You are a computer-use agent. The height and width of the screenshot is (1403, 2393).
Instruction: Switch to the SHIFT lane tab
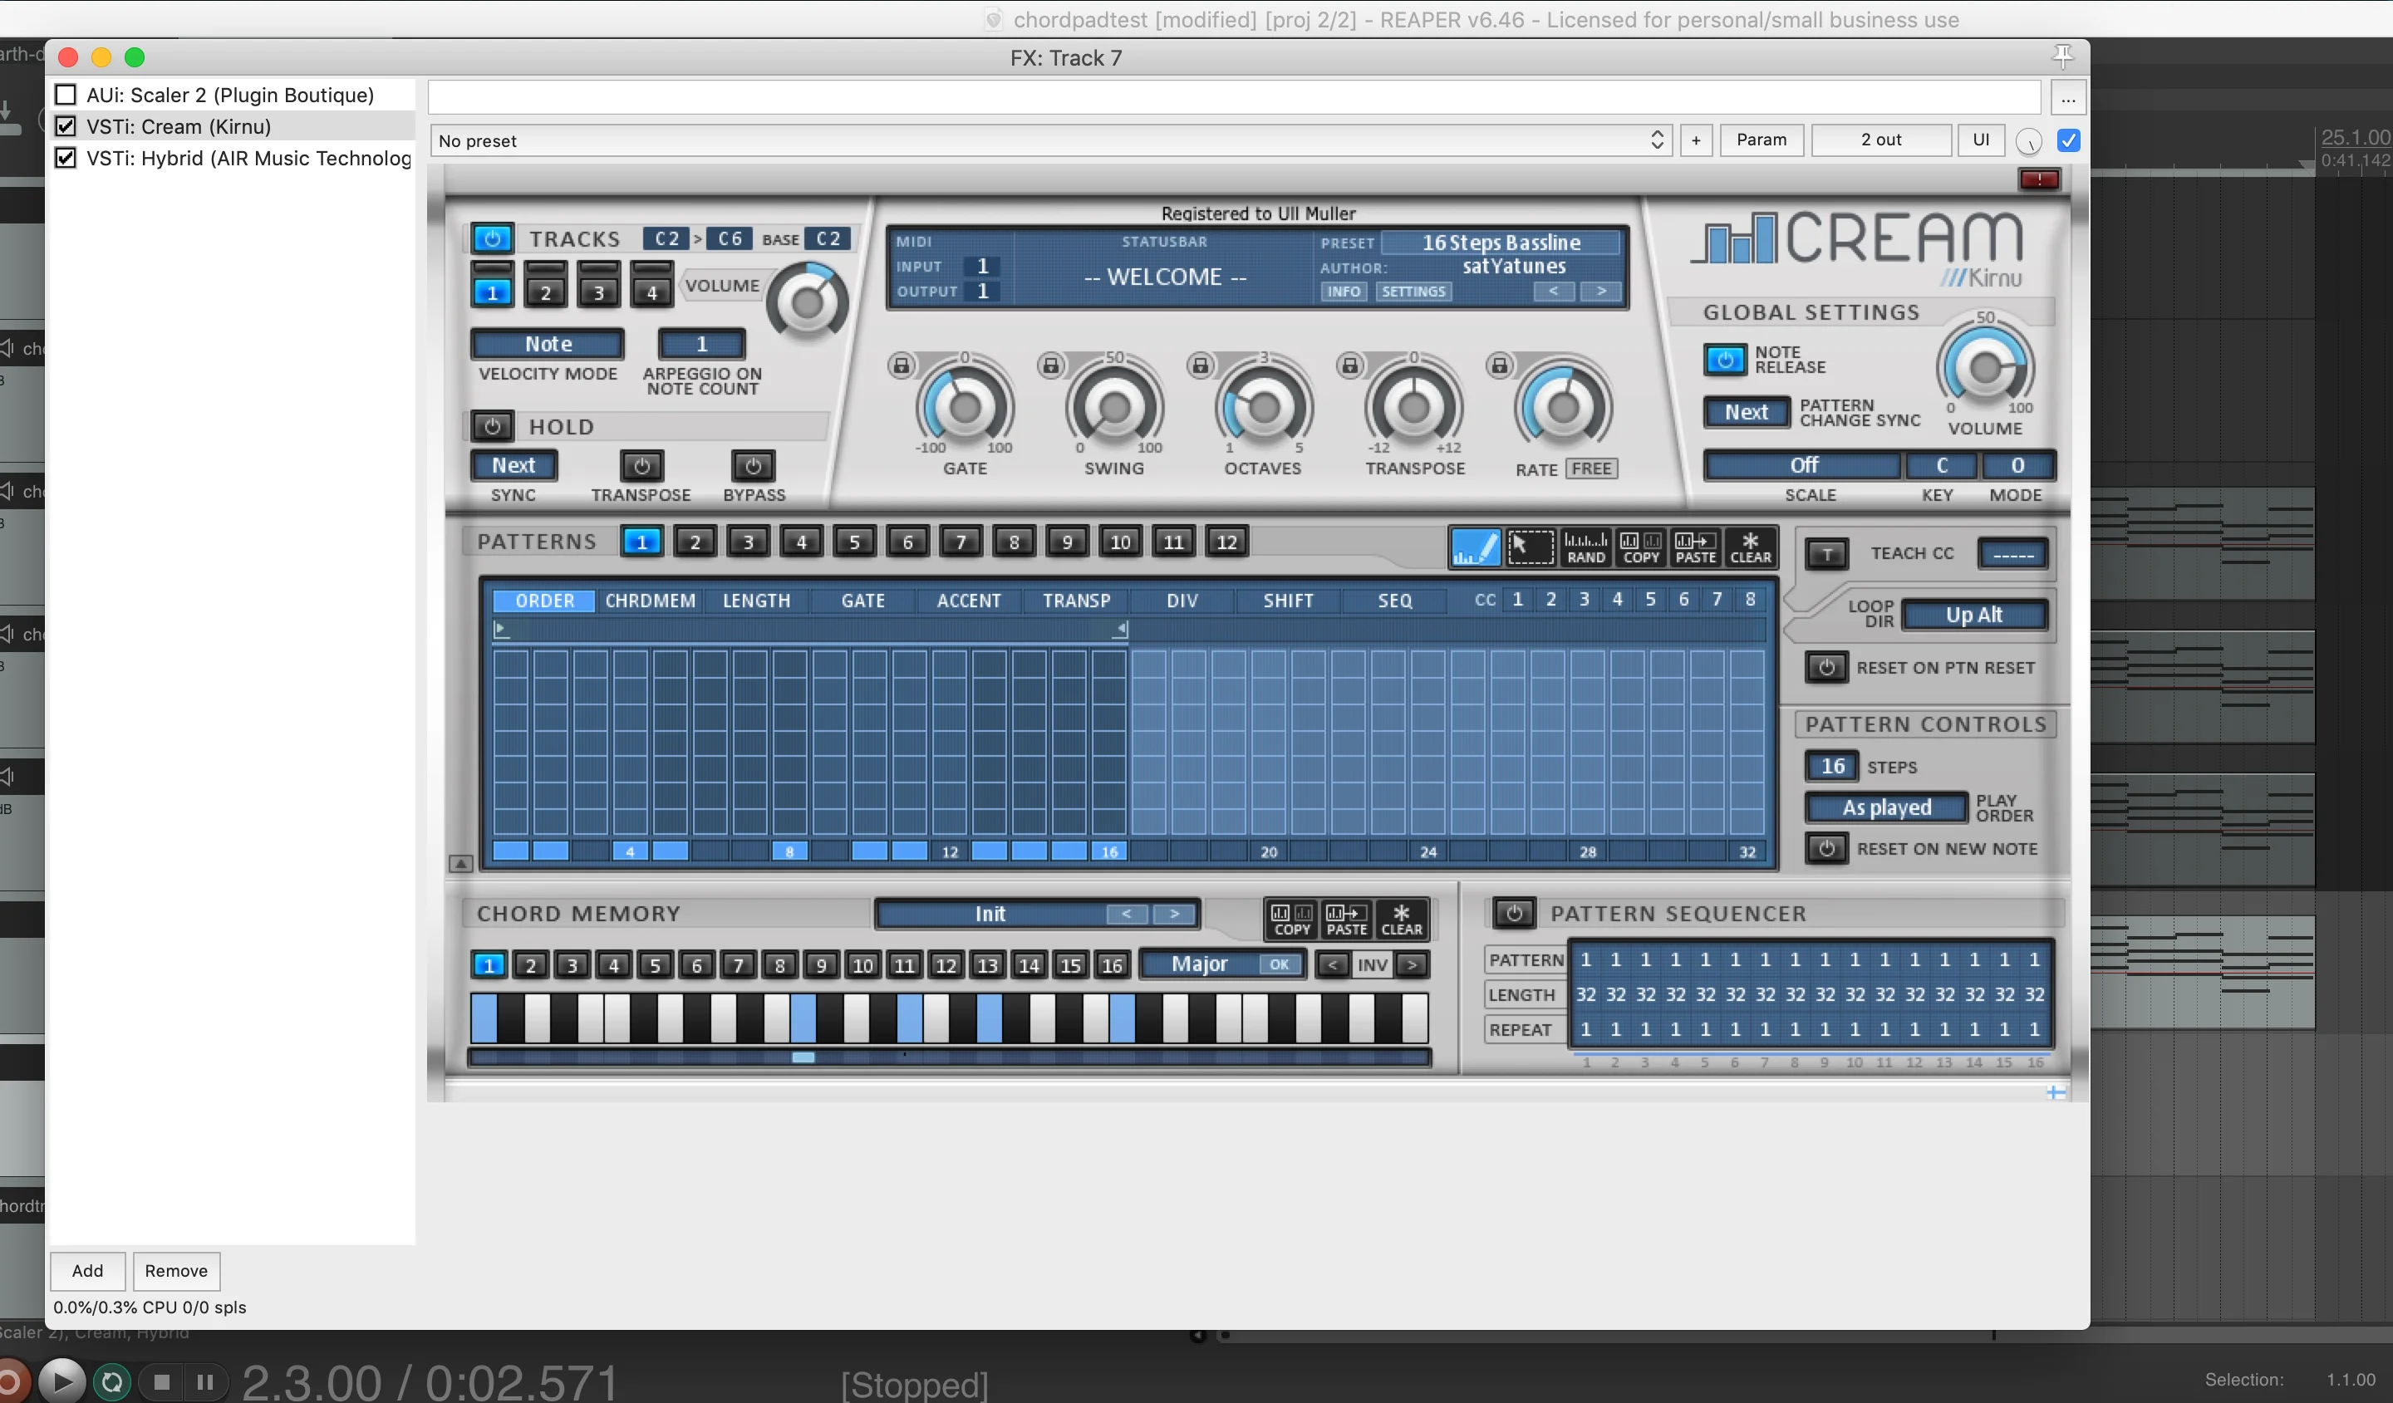1288,601
